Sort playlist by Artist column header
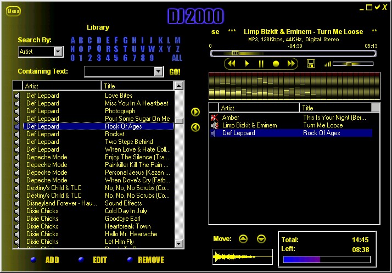Image resolution: width=392 pixels, height=273 pixels. pyautogui.click(x=259, y=108)
